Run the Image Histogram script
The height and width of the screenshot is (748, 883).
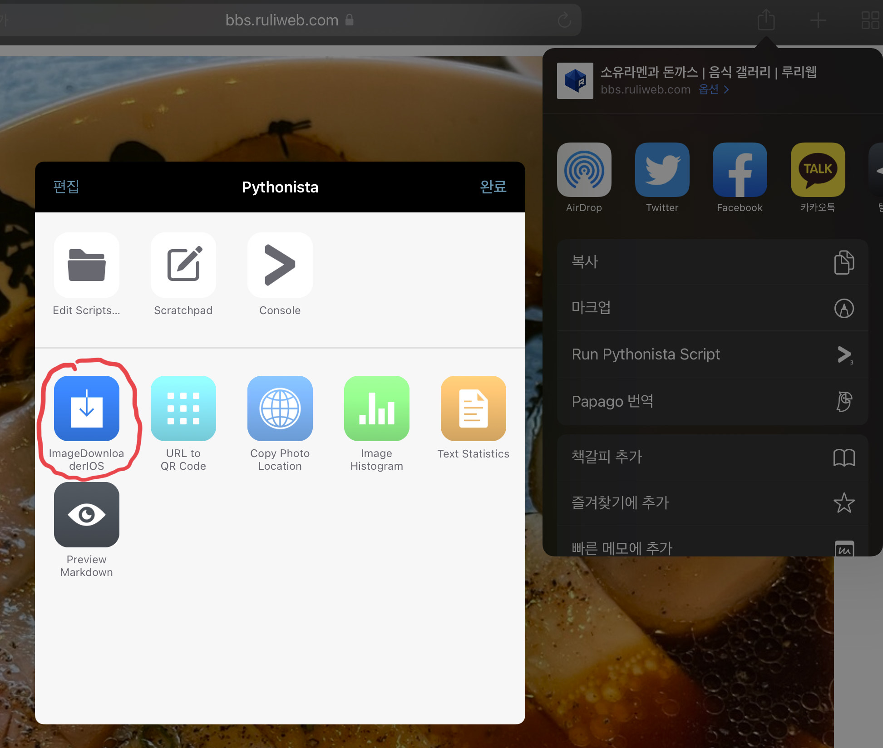pyautogui.click(x=376, y=408)
